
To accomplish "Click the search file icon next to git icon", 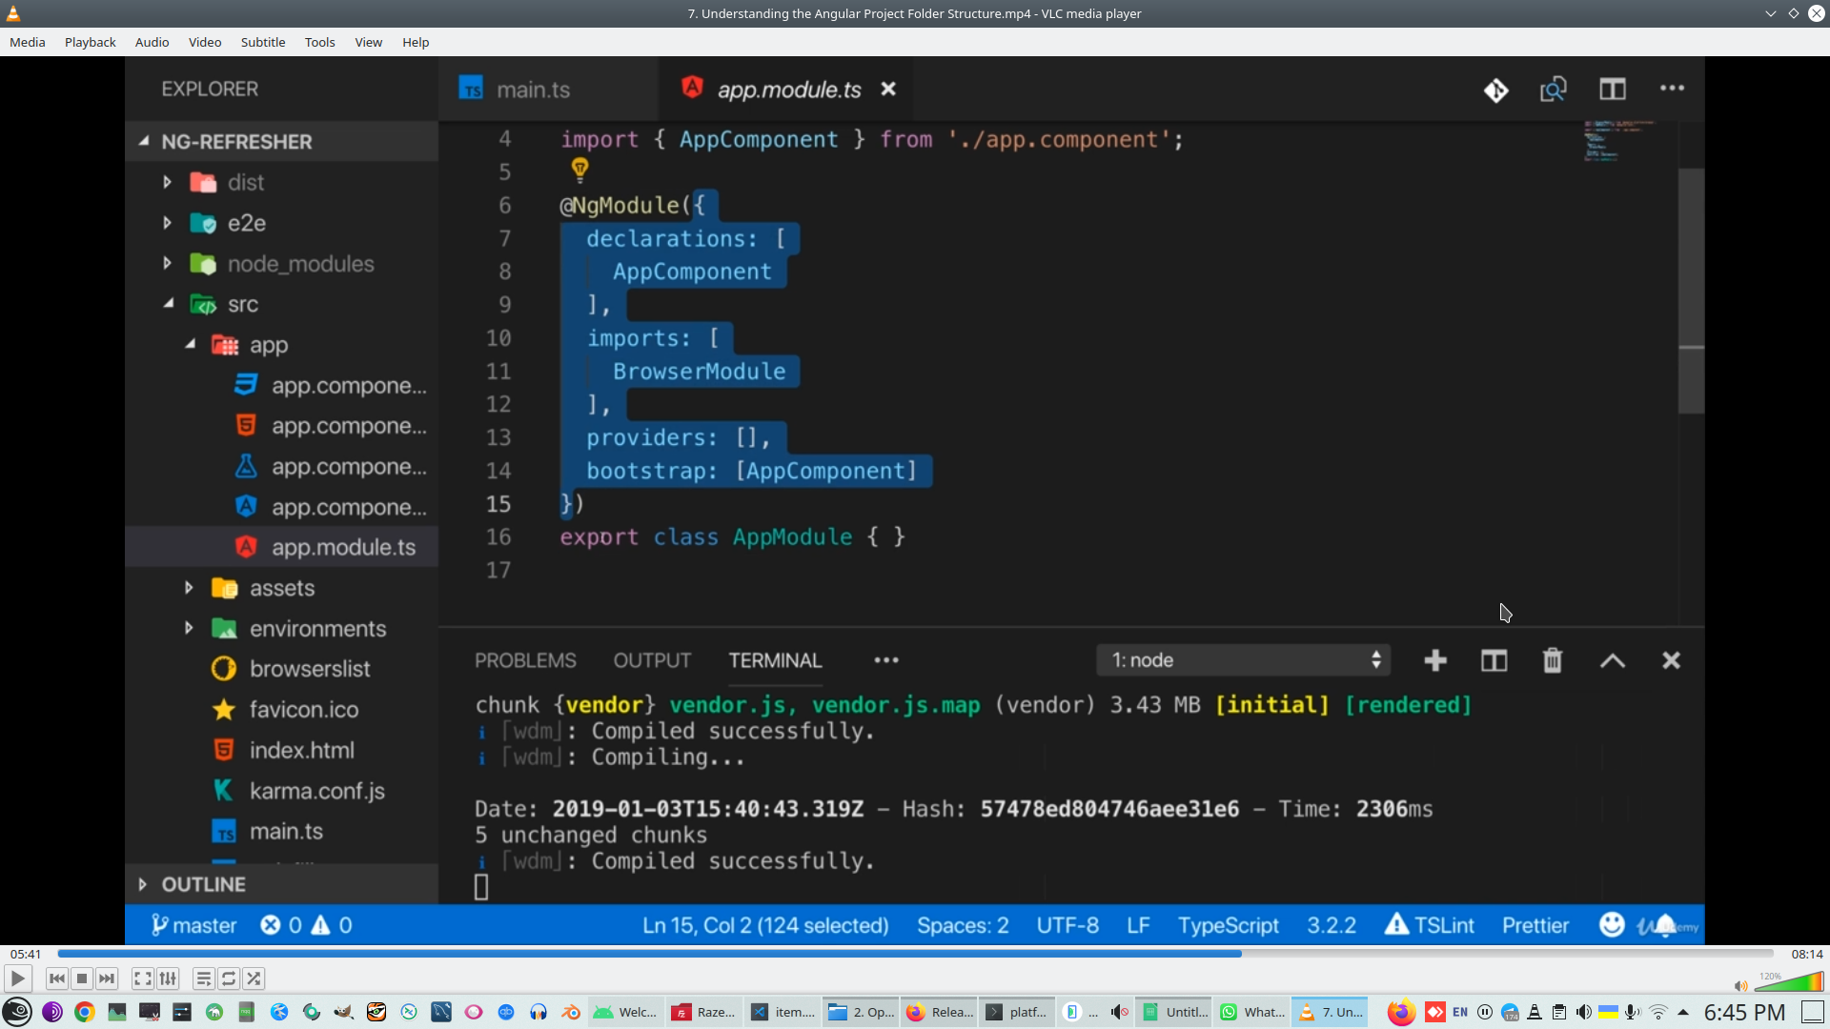I will coord(1553,89).
